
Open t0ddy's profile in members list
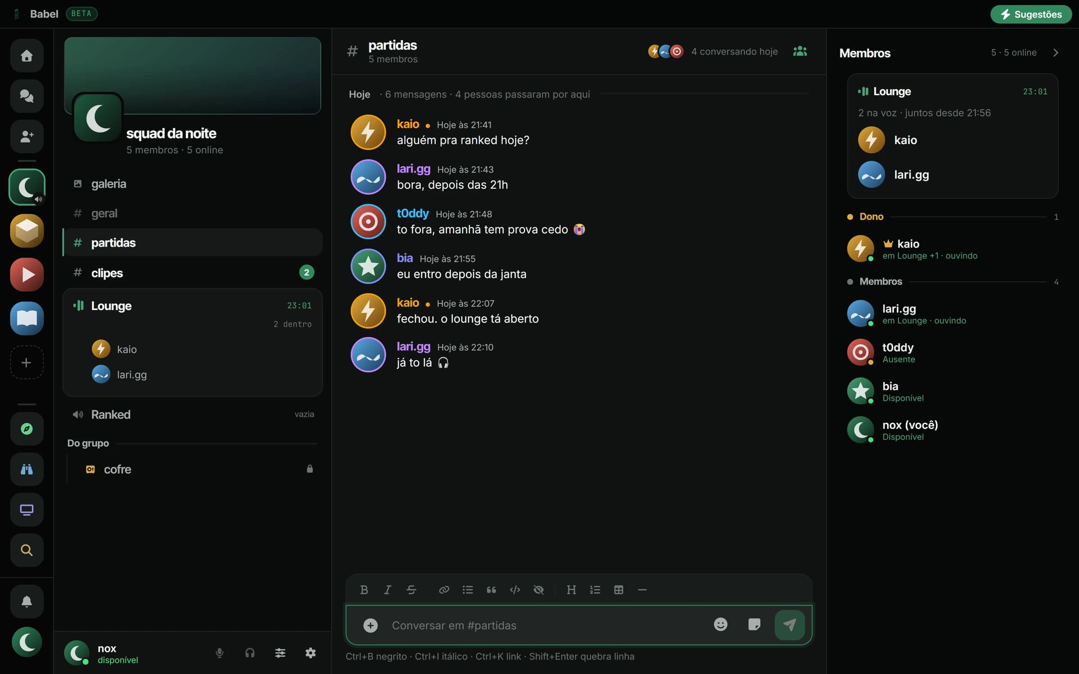click(952, 353)
